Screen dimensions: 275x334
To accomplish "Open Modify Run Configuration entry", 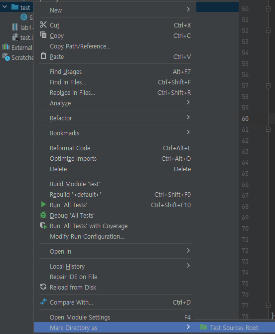I will pos(87,237).
